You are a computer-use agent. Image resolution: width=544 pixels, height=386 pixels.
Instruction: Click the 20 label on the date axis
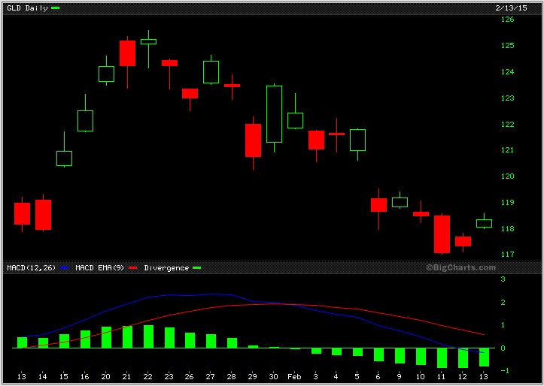pyautogui.click(x=106, y=376)
